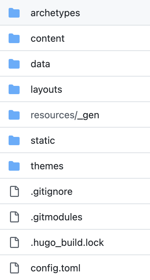Click the .gitignore file icon
This screenshot has height=280, width=150.
coord(14,191)
